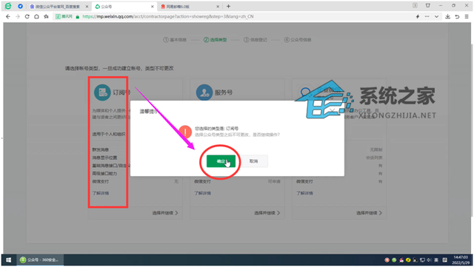Click the undo restore-closed-tab icon
This screenshot has width=474, height=267.
pos(457,16)
